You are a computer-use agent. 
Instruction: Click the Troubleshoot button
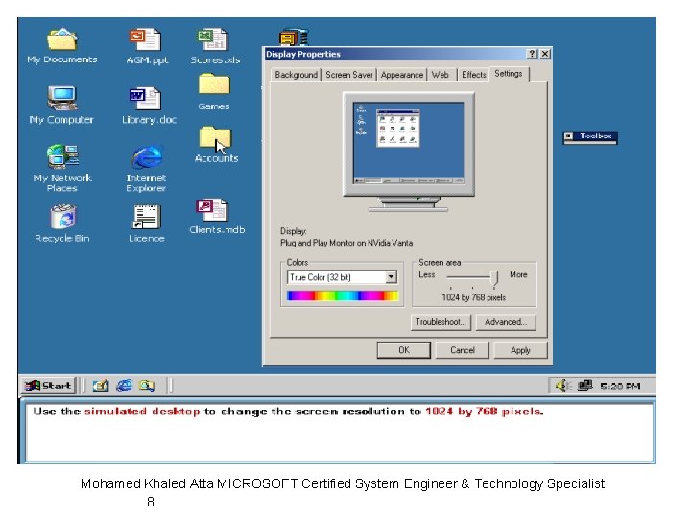coord(441,322)
